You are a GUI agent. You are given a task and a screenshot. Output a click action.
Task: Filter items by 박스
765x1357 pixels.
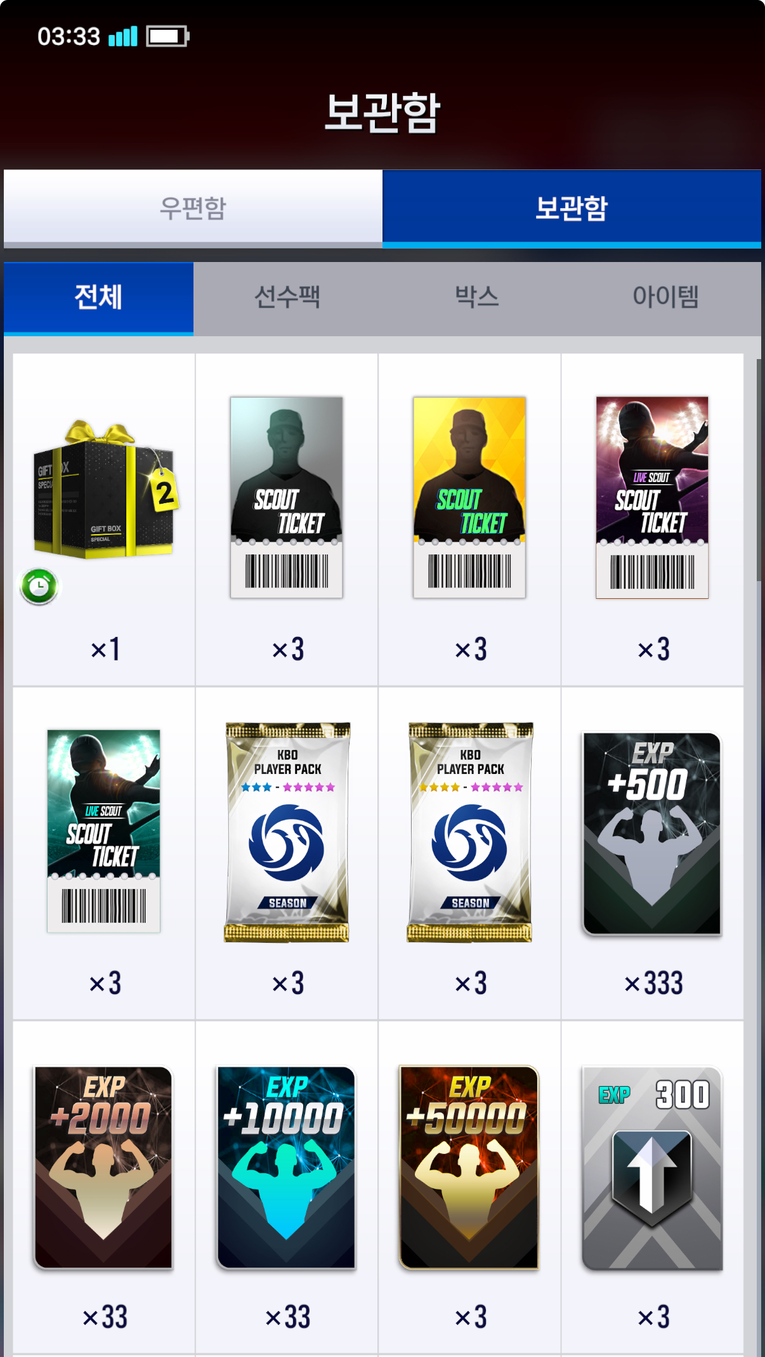click(477, 298)
